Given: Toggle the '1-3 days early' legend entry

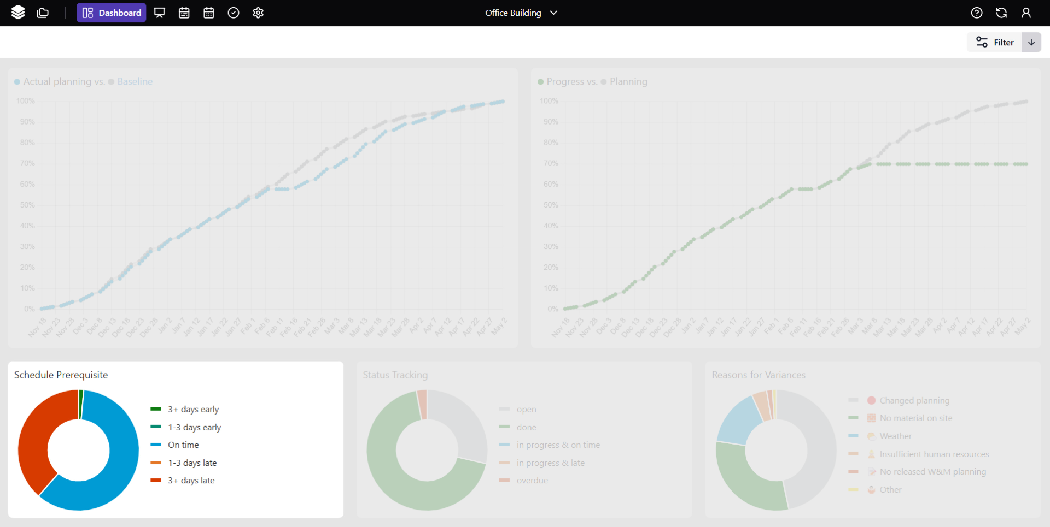Looking at the screenshot, I should coord(194,427).
